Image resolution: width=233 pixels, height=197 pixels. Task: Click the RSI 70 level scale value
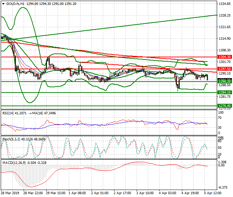click(220, 118)
